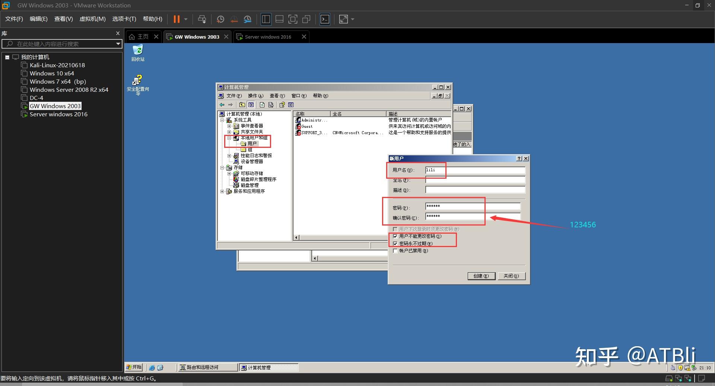Select Kali-Linux-20210618 in library

57,65
